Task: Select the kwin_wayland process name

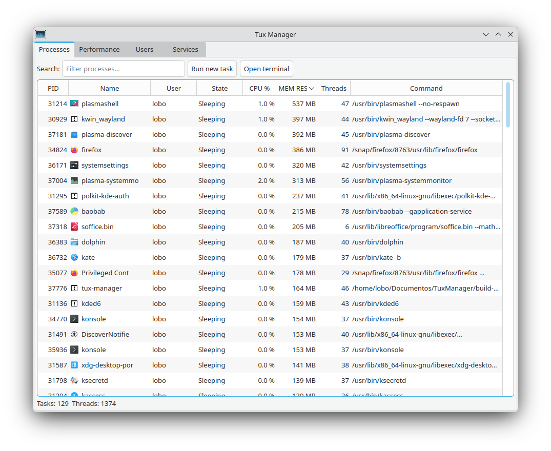Action: 103,119
